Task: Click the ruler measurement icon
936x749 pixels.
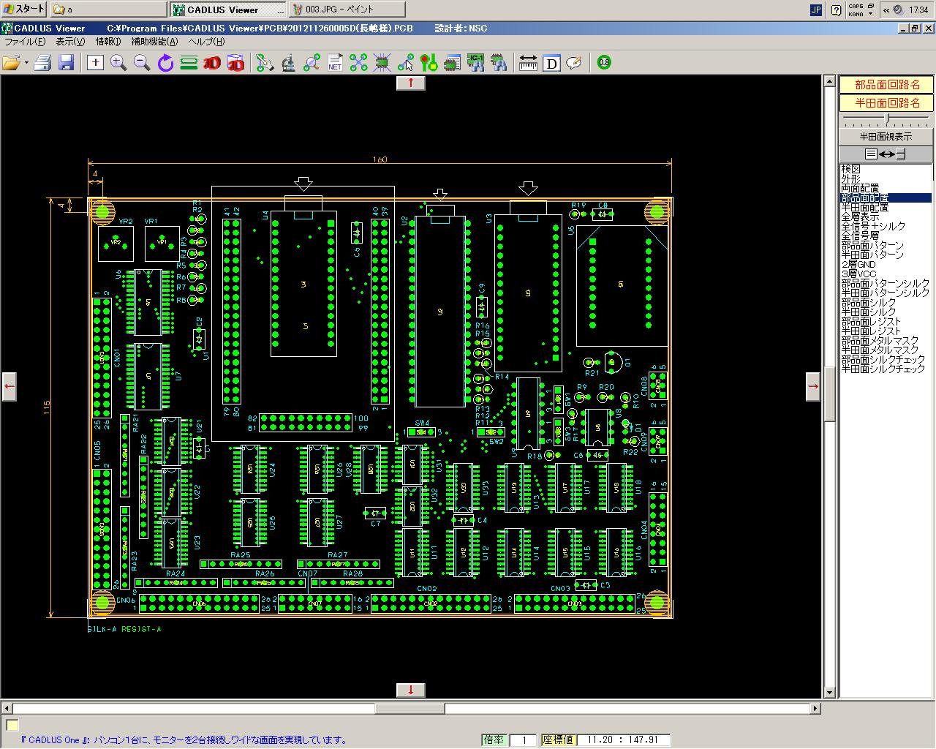Action: [x=528, y=63]
